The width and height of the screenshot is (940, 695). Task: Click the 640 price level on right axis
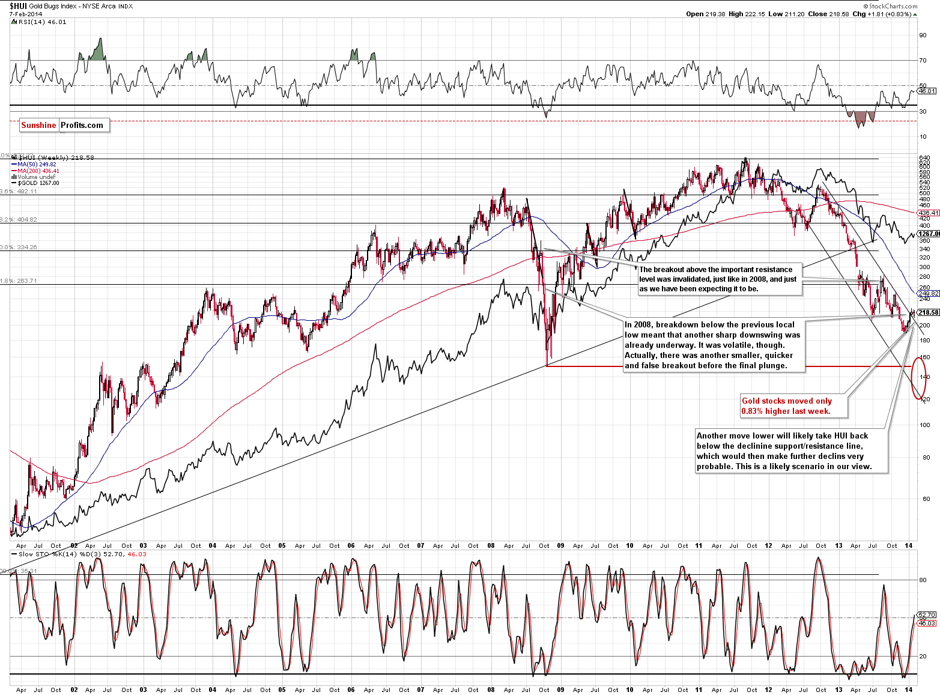pyautogui.click(x=925, y=158)
